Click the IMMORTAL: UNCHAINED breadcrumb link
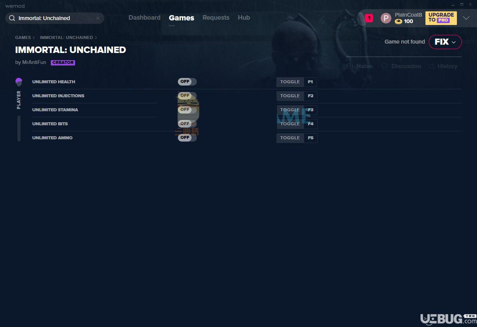 [x=66, y=37]
